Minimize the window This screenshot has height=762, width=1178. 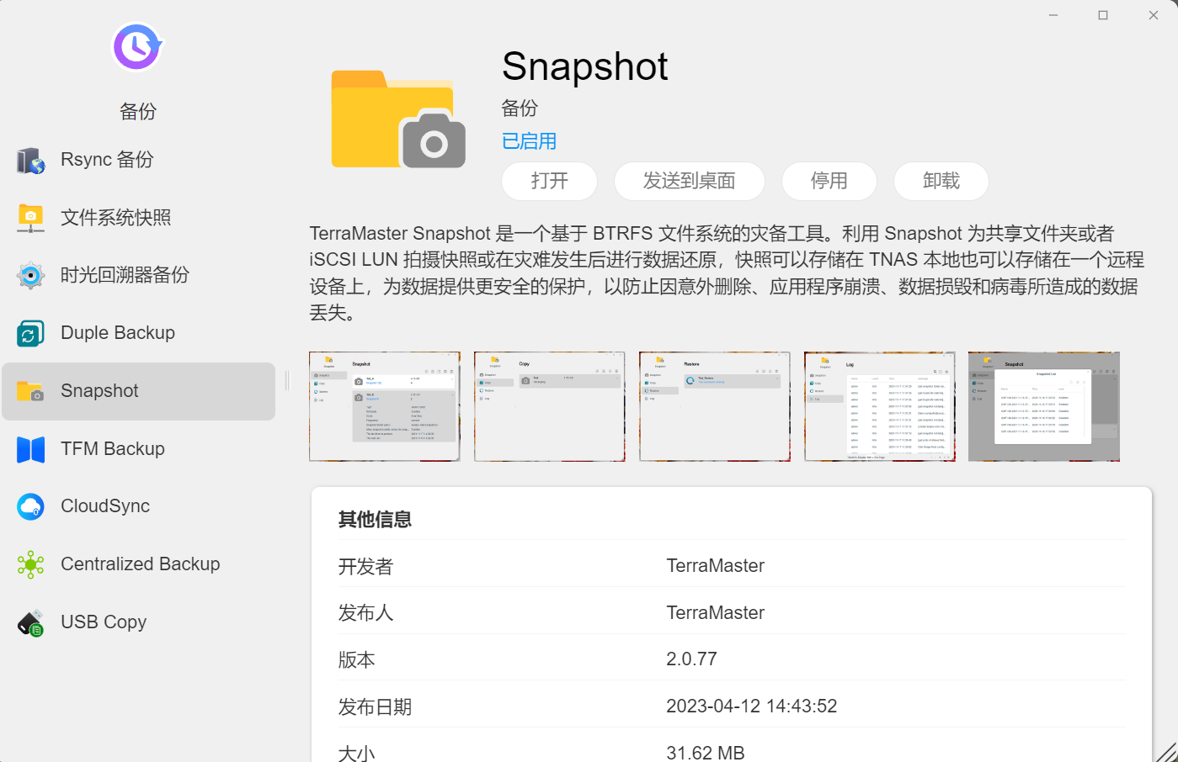(1053, 15)
